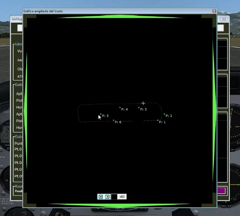The width and height of the screenshot is (240, 216).
Task: Click the green arc on the left edge
Action: [x=25, y=111]
